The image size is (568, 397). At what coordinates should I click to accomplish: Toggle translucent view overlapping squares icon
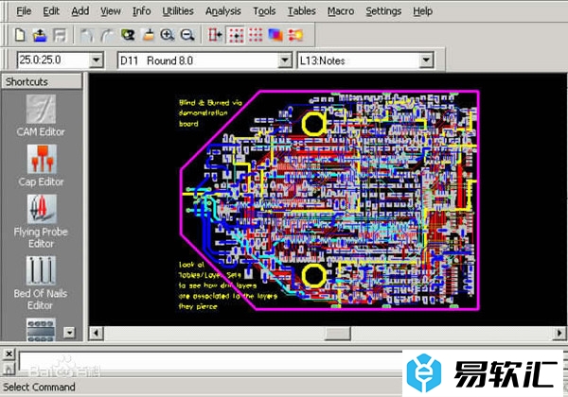(275, 35)
